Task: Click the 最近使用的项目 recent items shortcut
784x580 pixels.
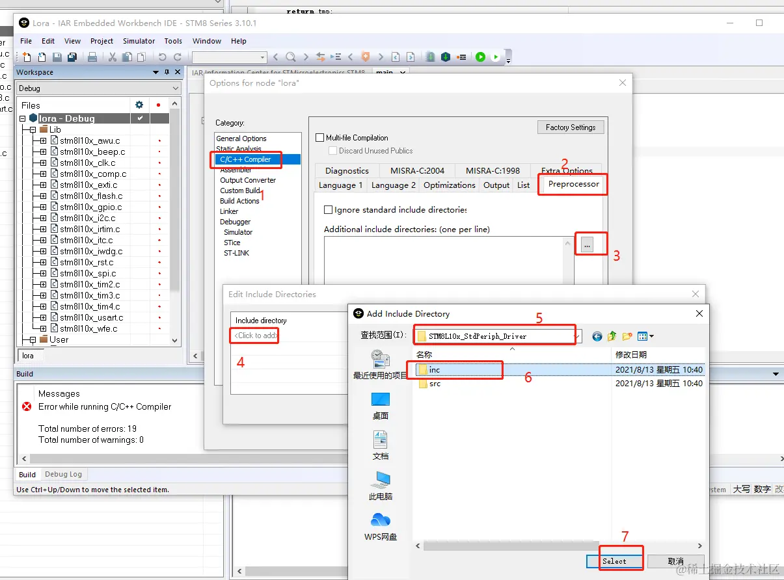Action: click(381, 365)
